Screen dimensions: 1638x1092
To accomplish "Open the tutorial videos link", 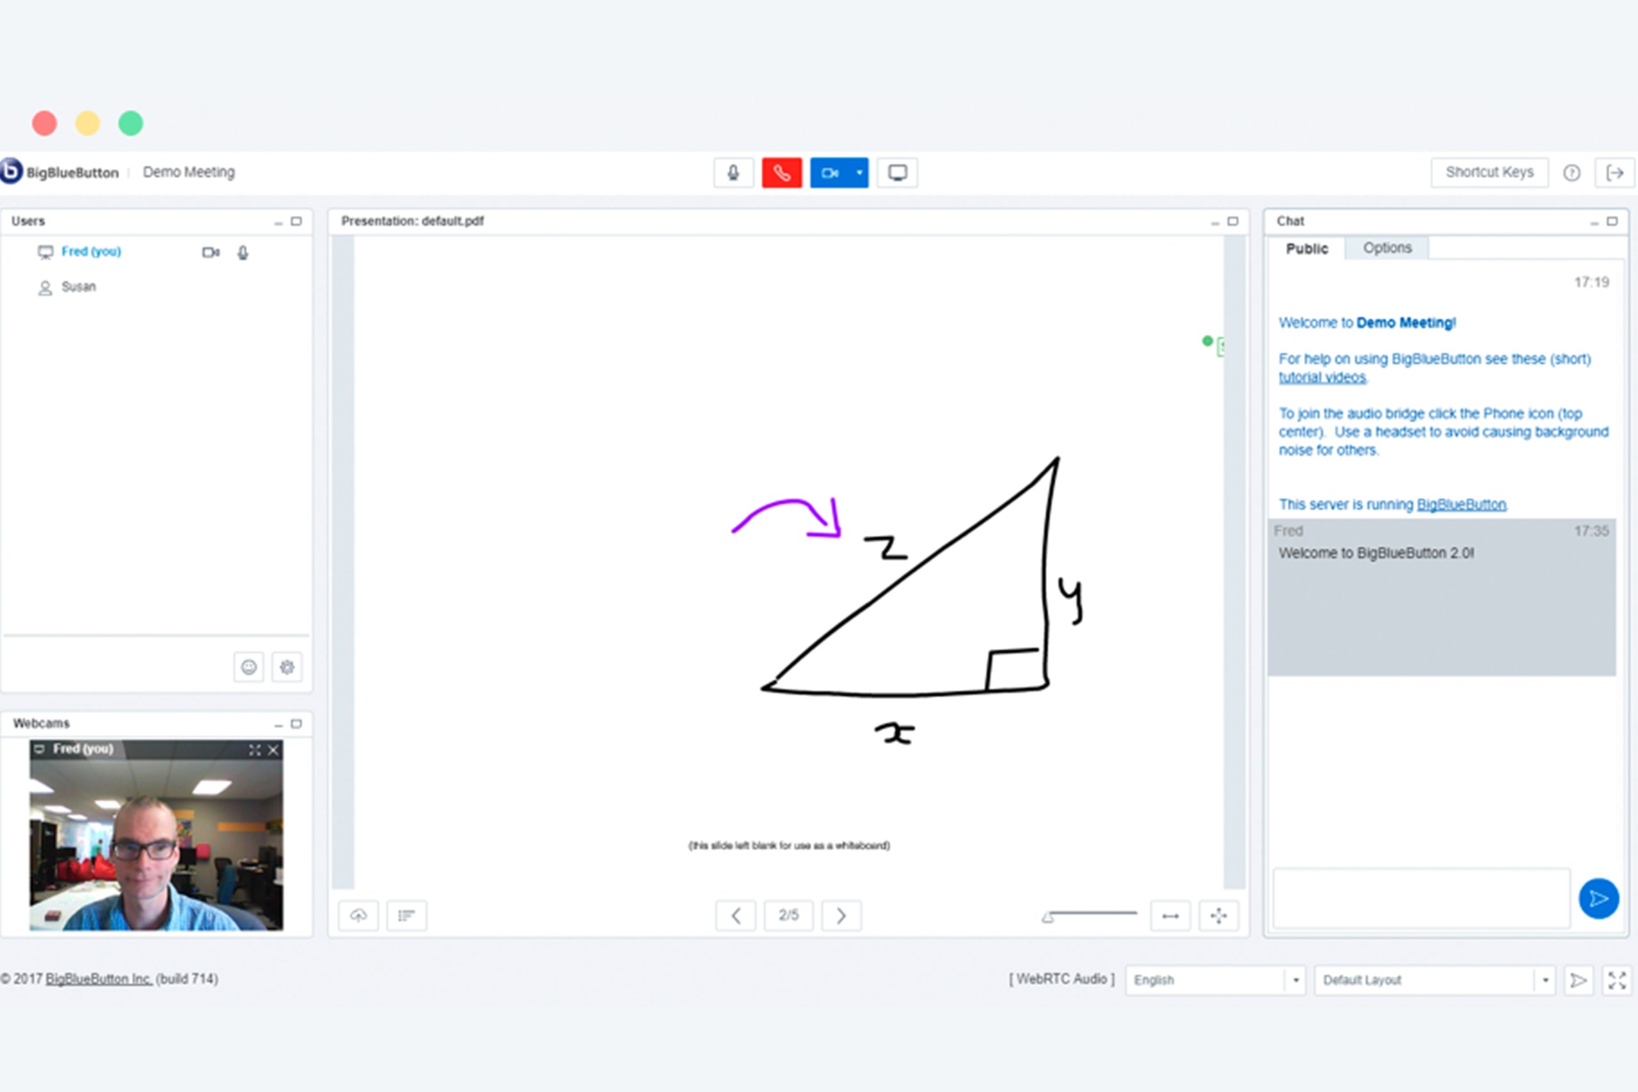I will [x=1322, y=377].
